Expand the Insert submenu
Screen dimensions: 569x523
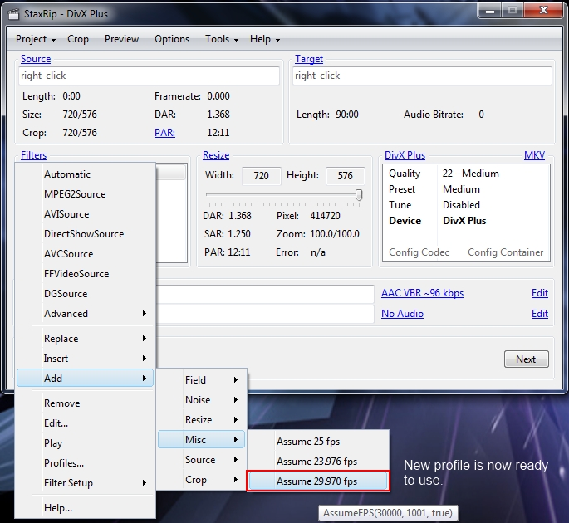click(86, 359)
